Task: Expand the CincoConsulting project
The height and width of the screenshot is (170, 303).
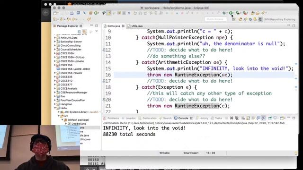Action: 55,45
